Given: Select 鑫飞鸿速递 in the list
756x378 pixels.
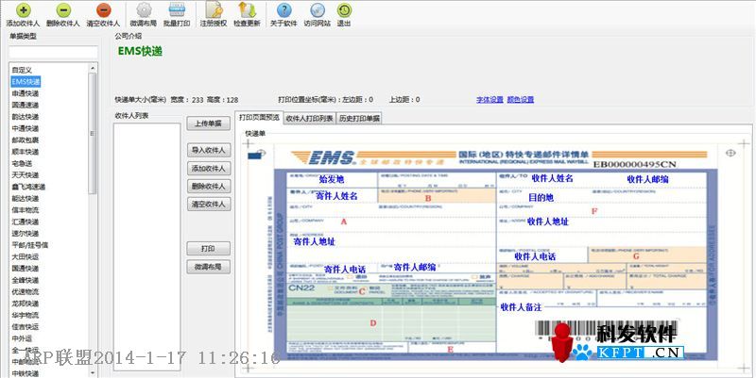Looking at the screenshot, I should pyautogui.click(x=28, y=187).
